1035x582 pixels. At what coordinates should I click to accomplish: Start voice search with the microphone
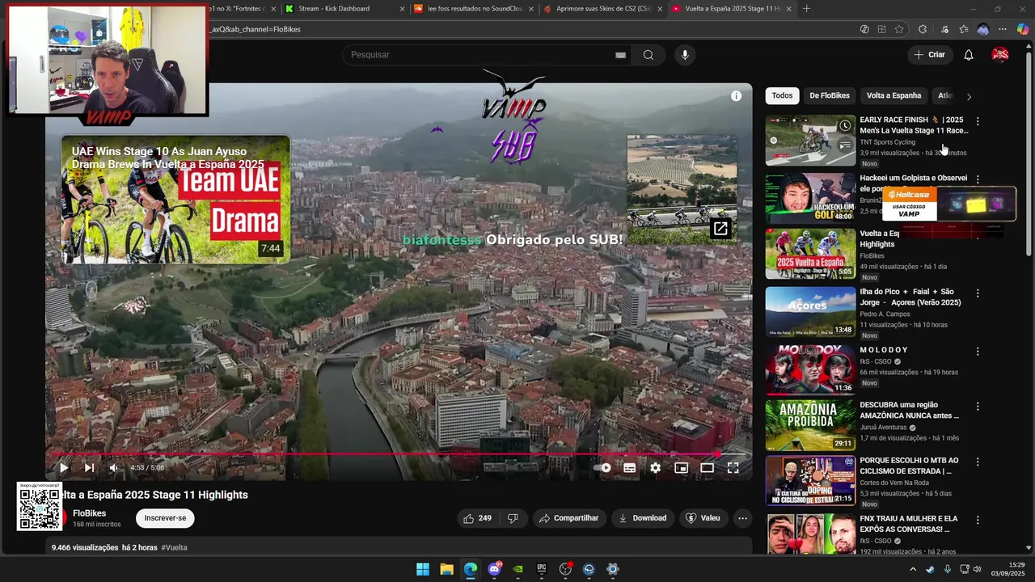(685, 55)
